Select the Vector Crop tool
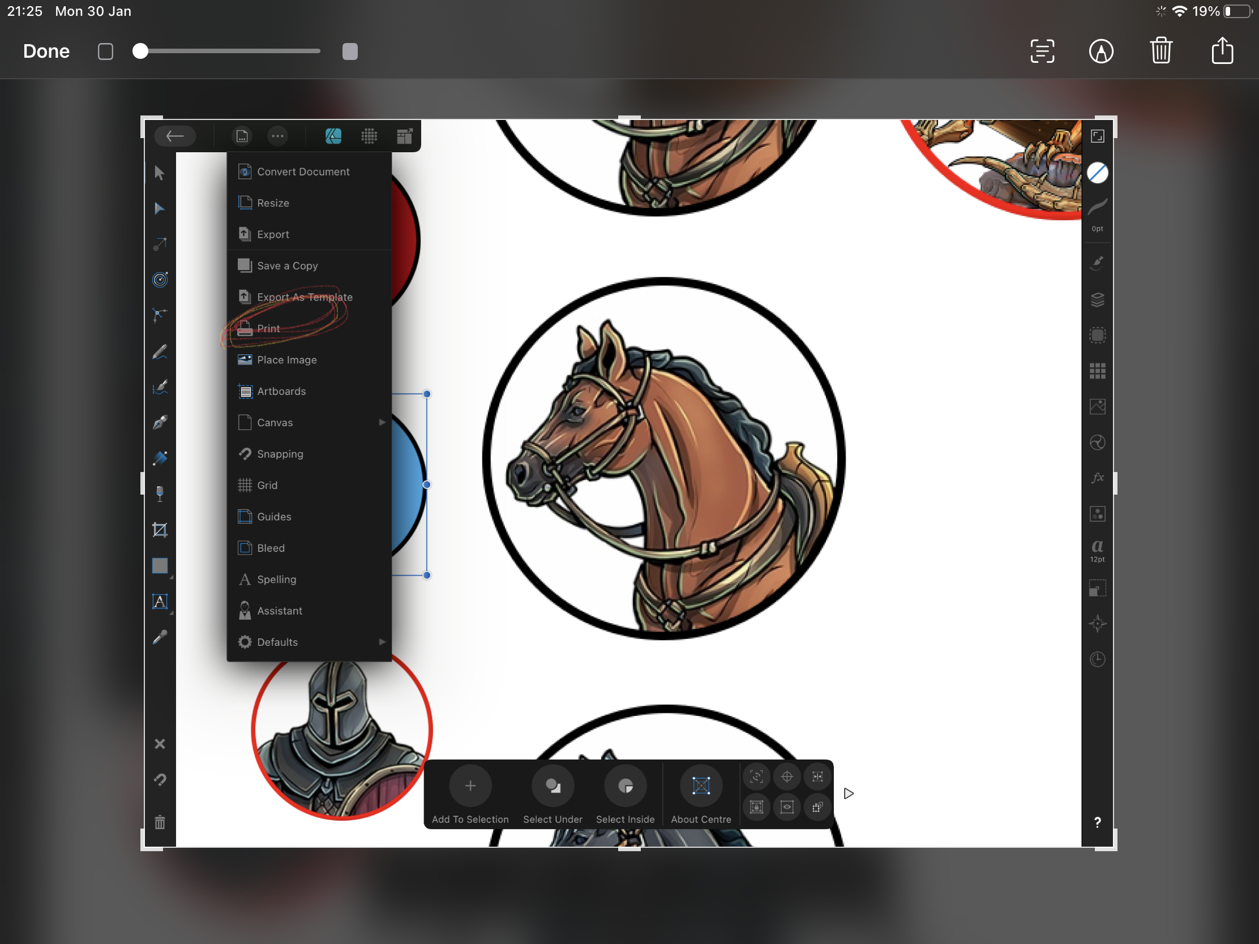1259x944 pixels. (160, 530)
